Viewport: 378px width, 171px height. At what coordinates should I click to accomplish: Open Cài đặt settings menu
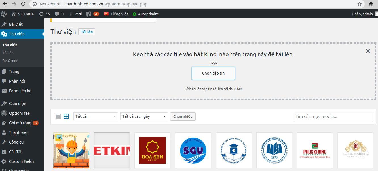pyautogui.click(x=22, y=152)
